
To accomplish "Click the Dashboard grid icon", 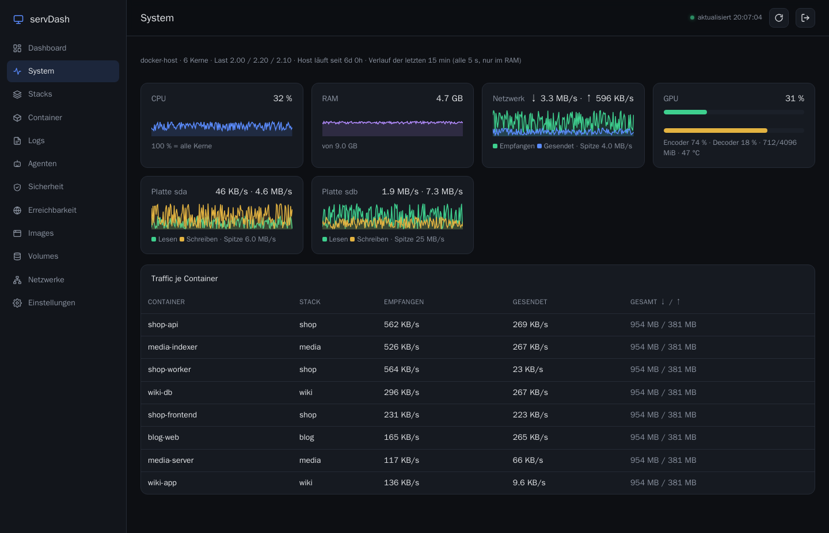I will click(x=17, y=48).
